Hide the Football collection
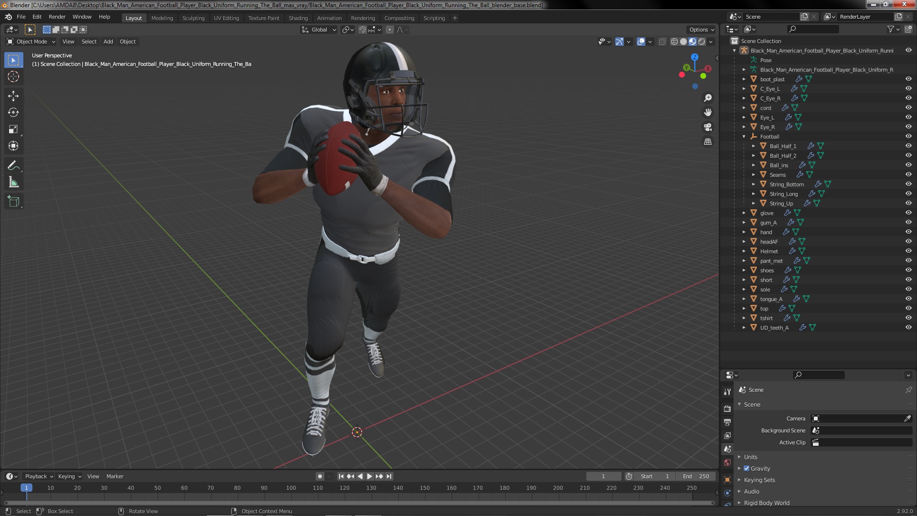 point(908,136)
